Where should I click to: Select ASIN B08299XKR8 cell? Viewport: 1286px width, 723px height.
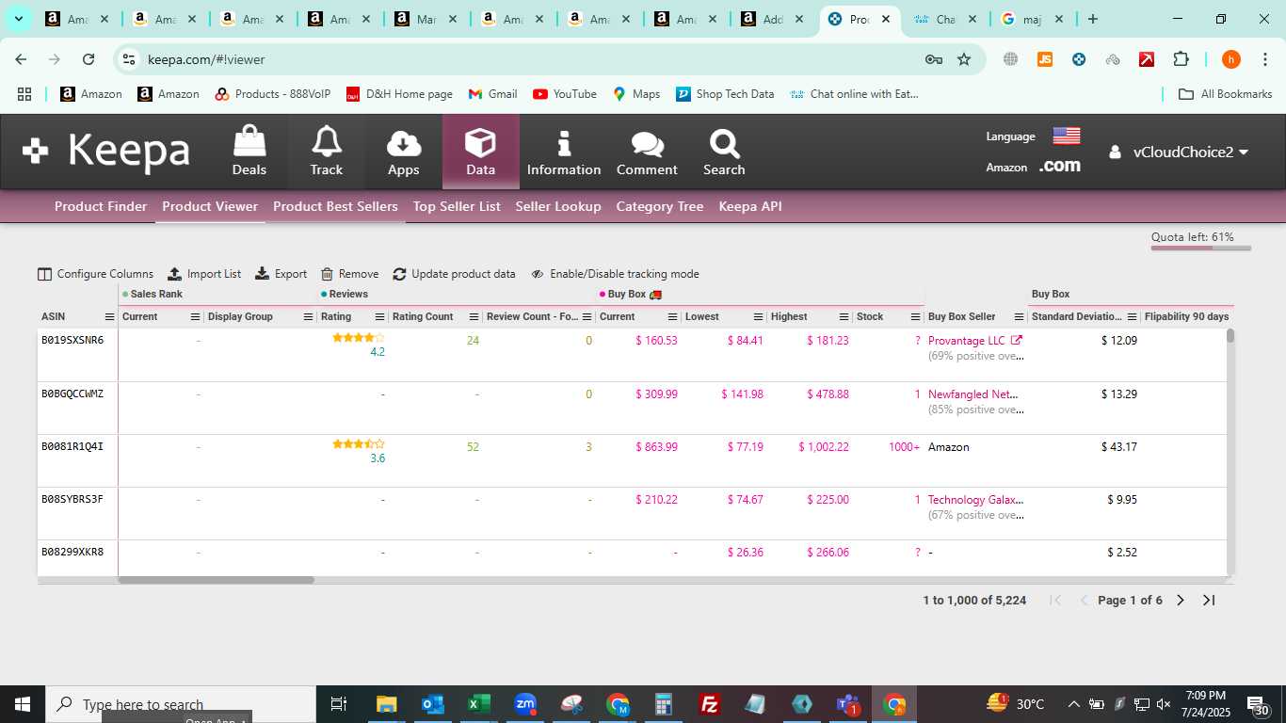72,553
